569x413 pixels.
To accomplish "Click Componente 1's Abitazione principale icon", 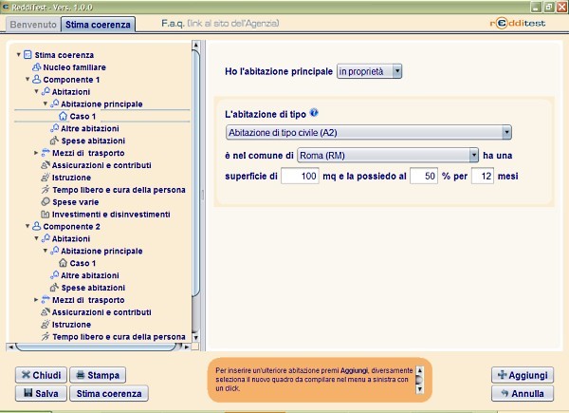I will click(54, 103).
